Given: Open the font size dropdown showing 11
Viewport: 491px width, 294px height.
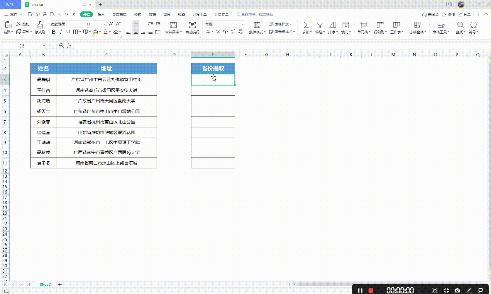Looking at the screenshot, I should click(x=104, y=24).
